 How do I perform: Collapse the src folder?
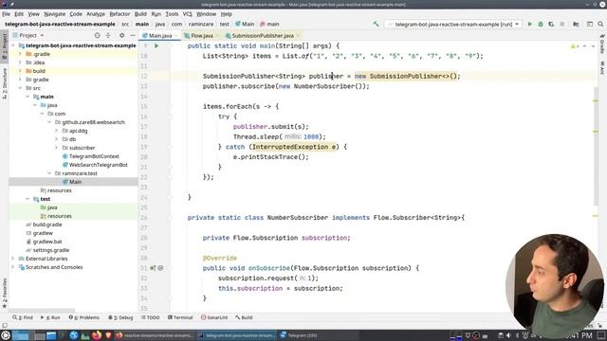(21, 88)
